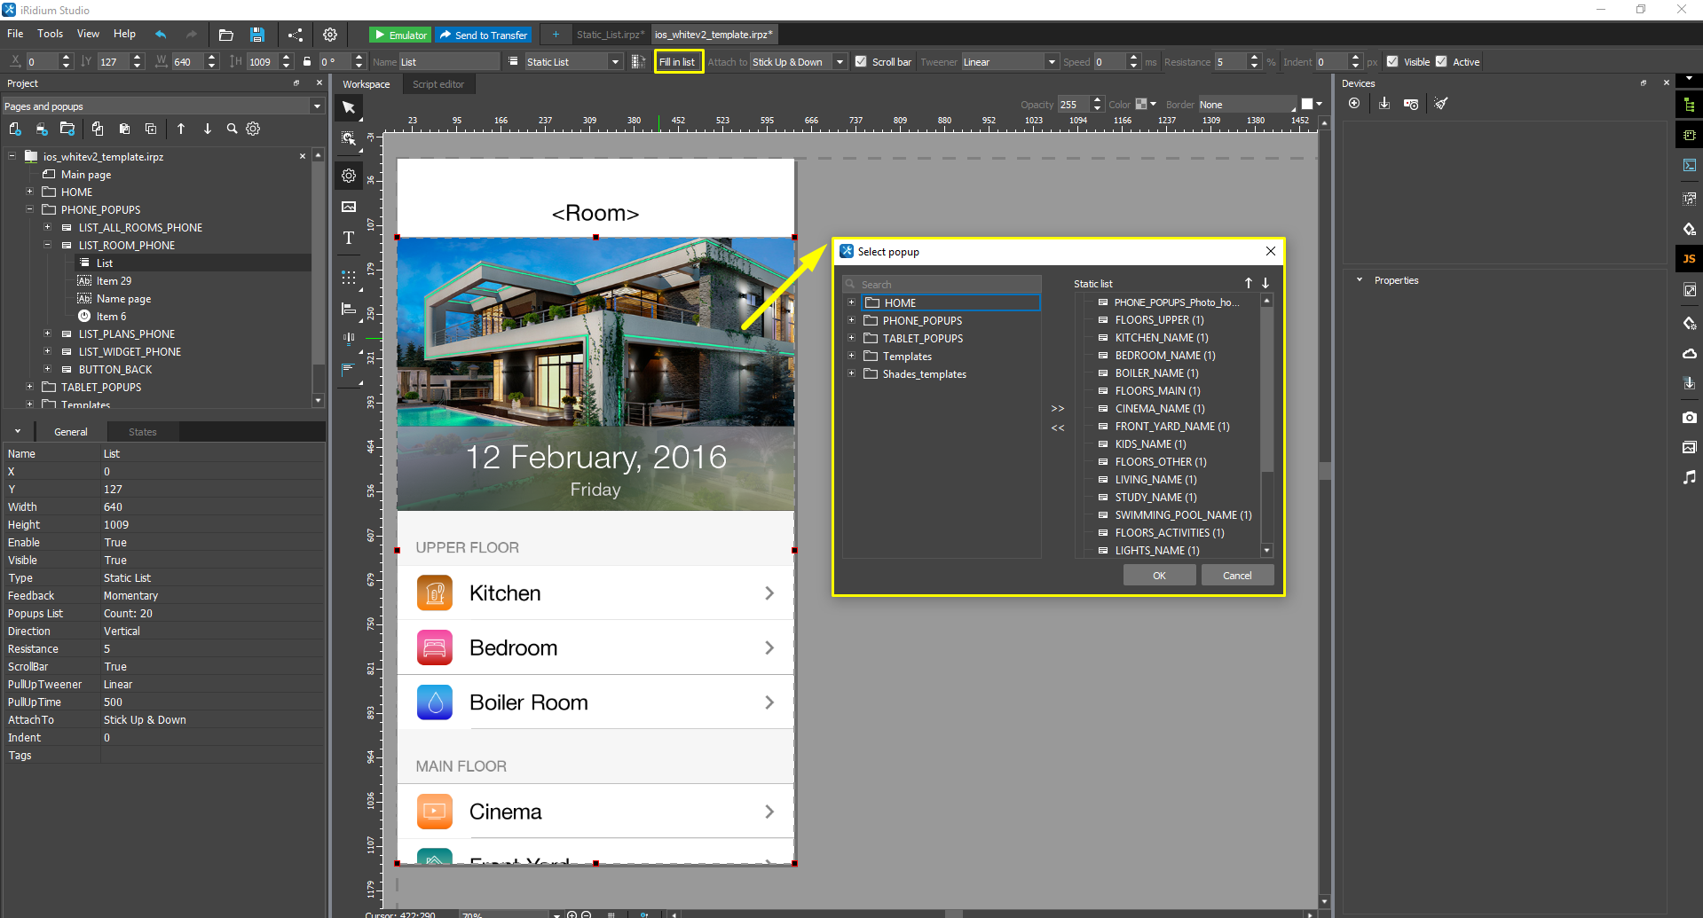The height and width of the screenshot is (918, 1703).
Task: Toggle the Scroll bar checkbox
Action: coord(861,62)
